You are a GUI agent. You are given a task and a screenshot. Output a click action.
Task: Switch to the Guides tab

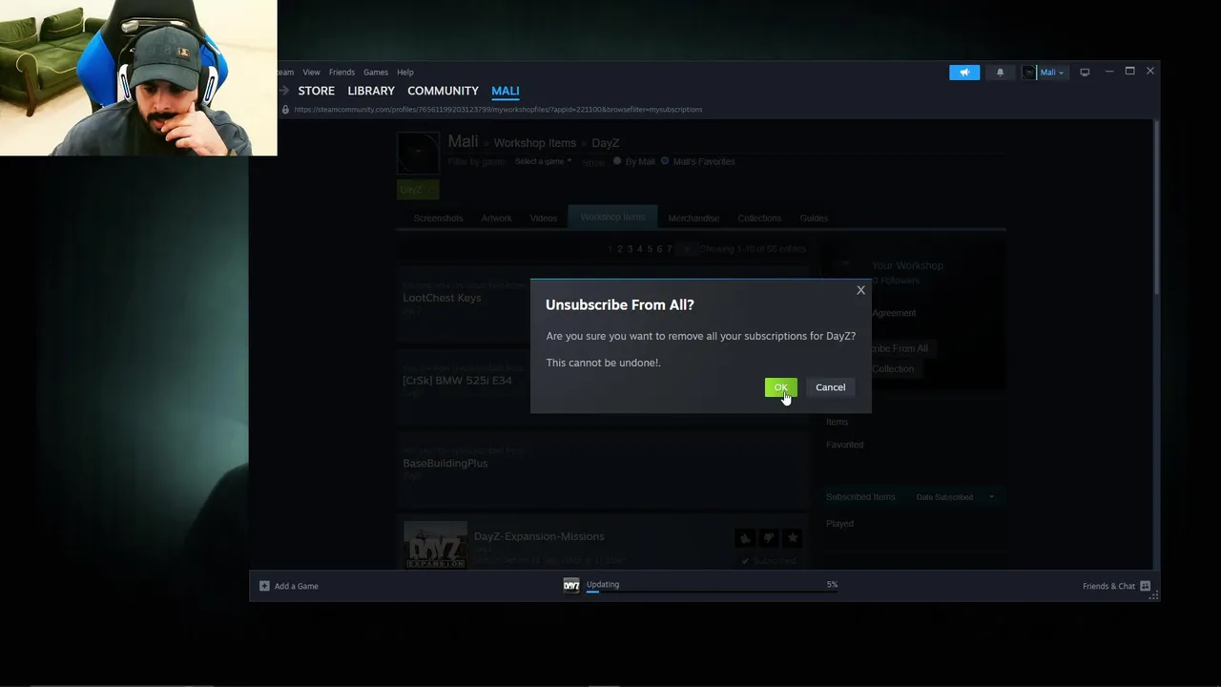[x=814, y=219]
